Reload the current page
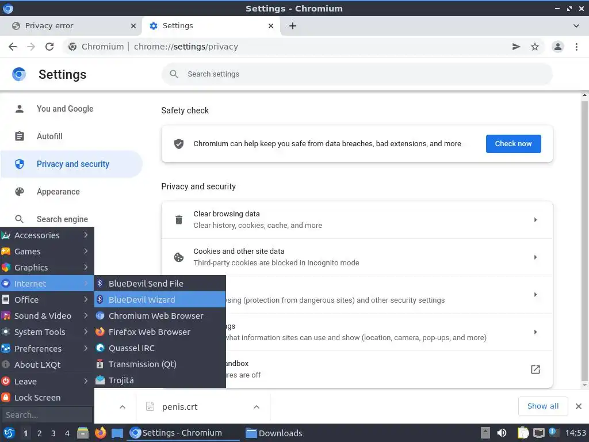589x442 pixels. (49, 47)
